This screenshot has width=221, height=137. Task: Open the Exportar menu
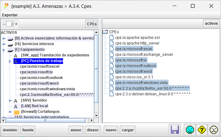10,15
